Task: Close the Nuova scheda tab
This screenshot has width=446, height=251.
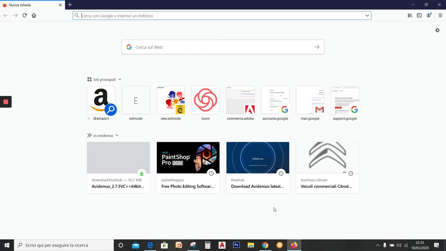Action: point(60,5)
